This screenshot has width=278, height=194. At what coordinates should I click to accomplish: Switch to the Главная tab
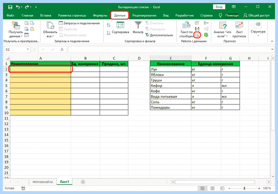[x=27, y=15]
